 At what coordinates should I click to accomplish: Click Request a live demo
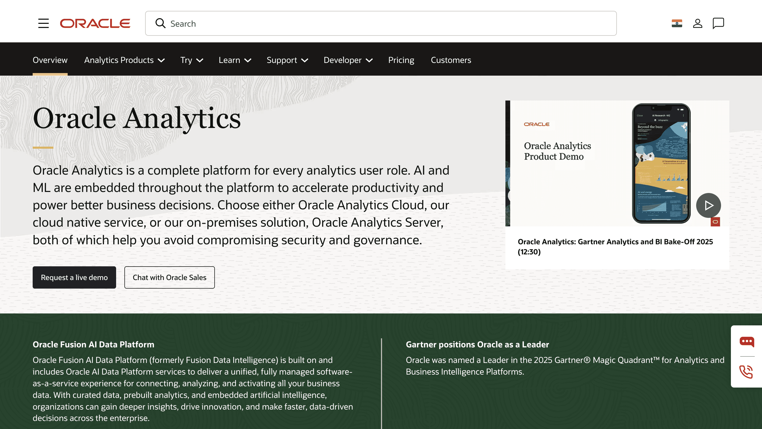74,277
